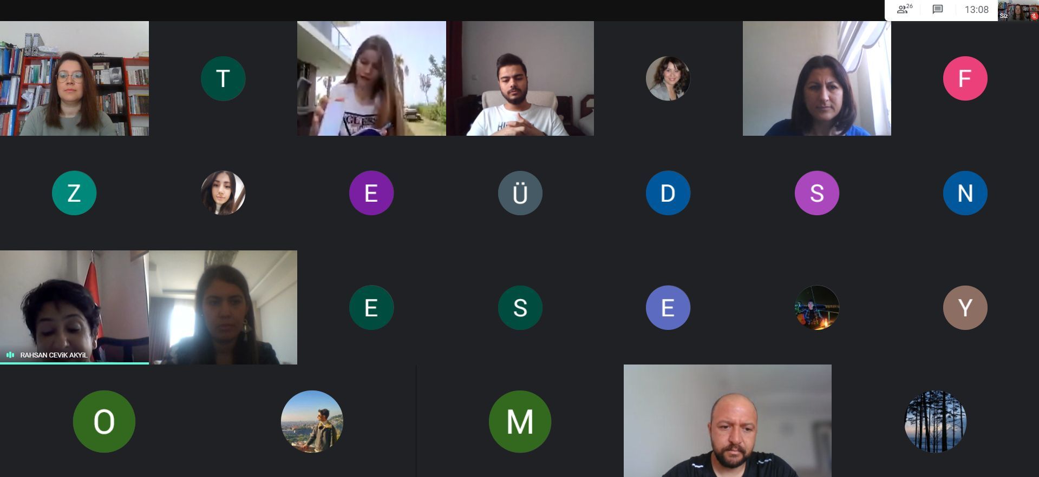
Task: Click the speaking indicator beside RAHSAN CEVİK AKYİL
Action: click(x=10, y=355)
